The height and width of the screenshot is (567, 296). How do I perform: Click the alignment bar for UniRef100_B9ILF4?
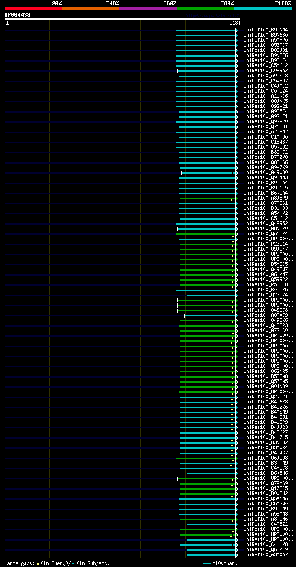tap(207, 60)
